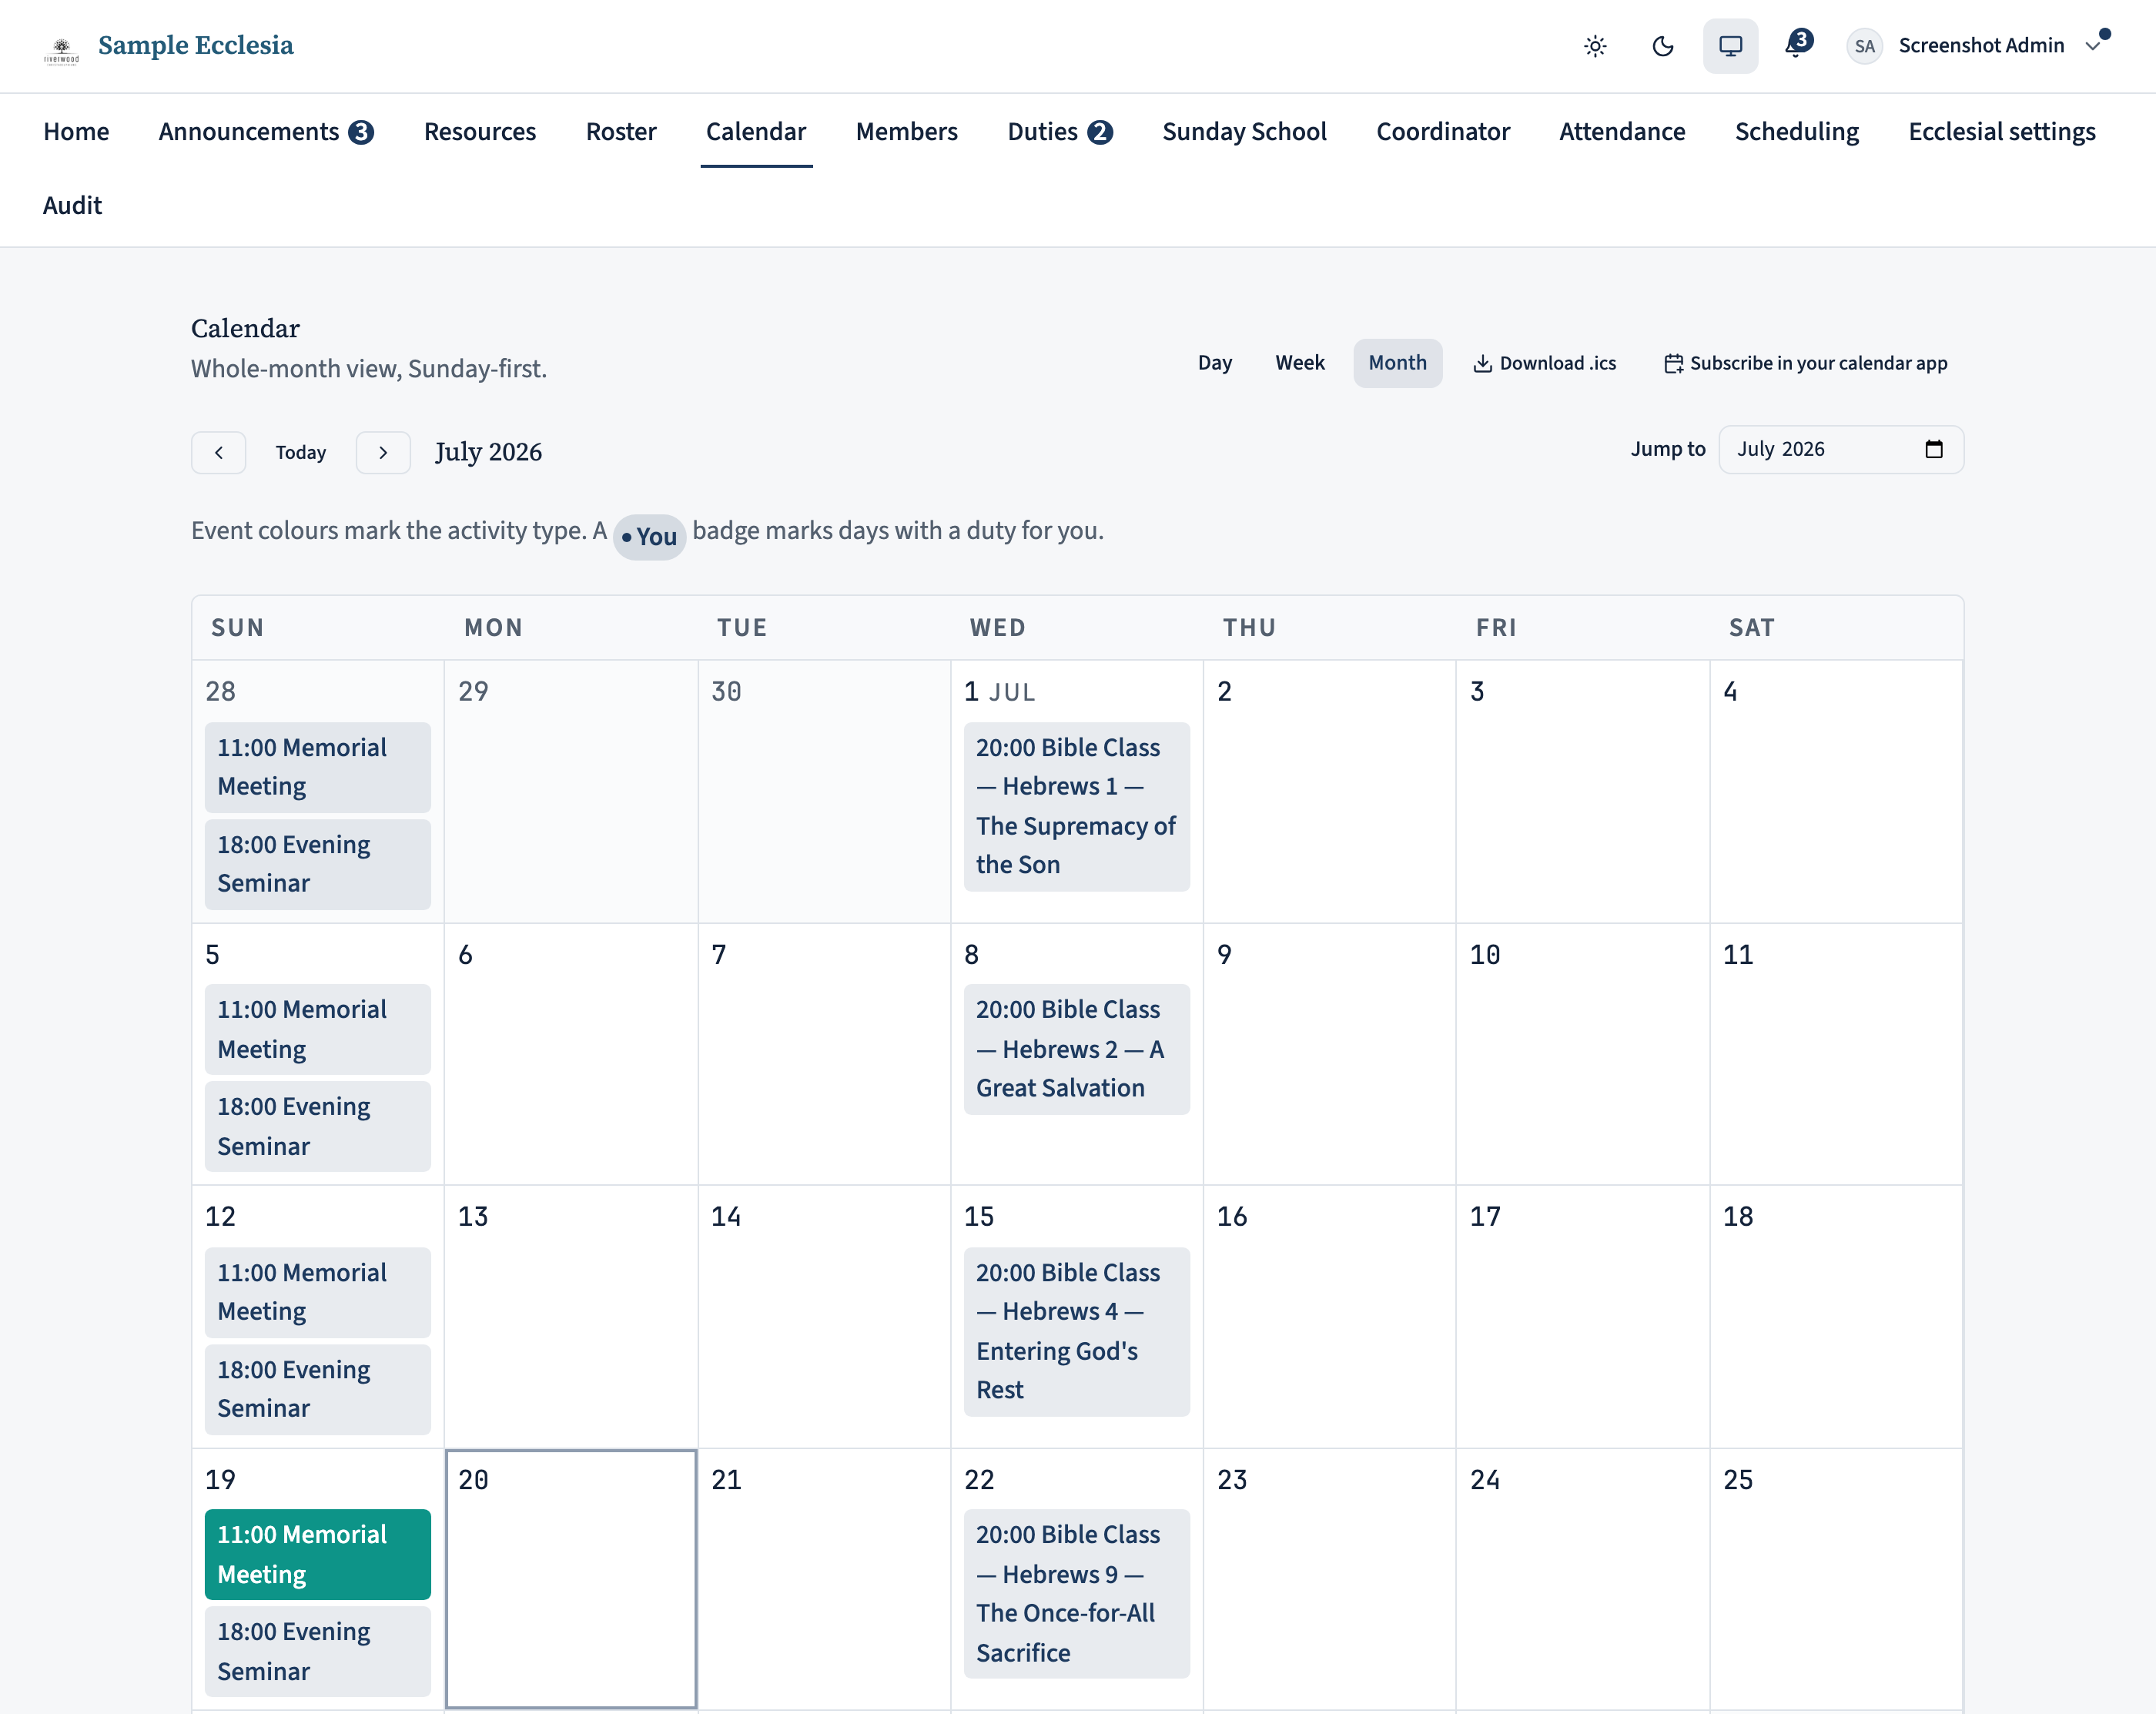2156x1714 pixels.
Task: Open the Coordinator tab
Action: [x=1442, y=132]
